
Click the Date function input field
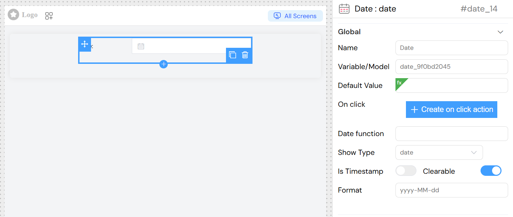(x=452, y=134)
